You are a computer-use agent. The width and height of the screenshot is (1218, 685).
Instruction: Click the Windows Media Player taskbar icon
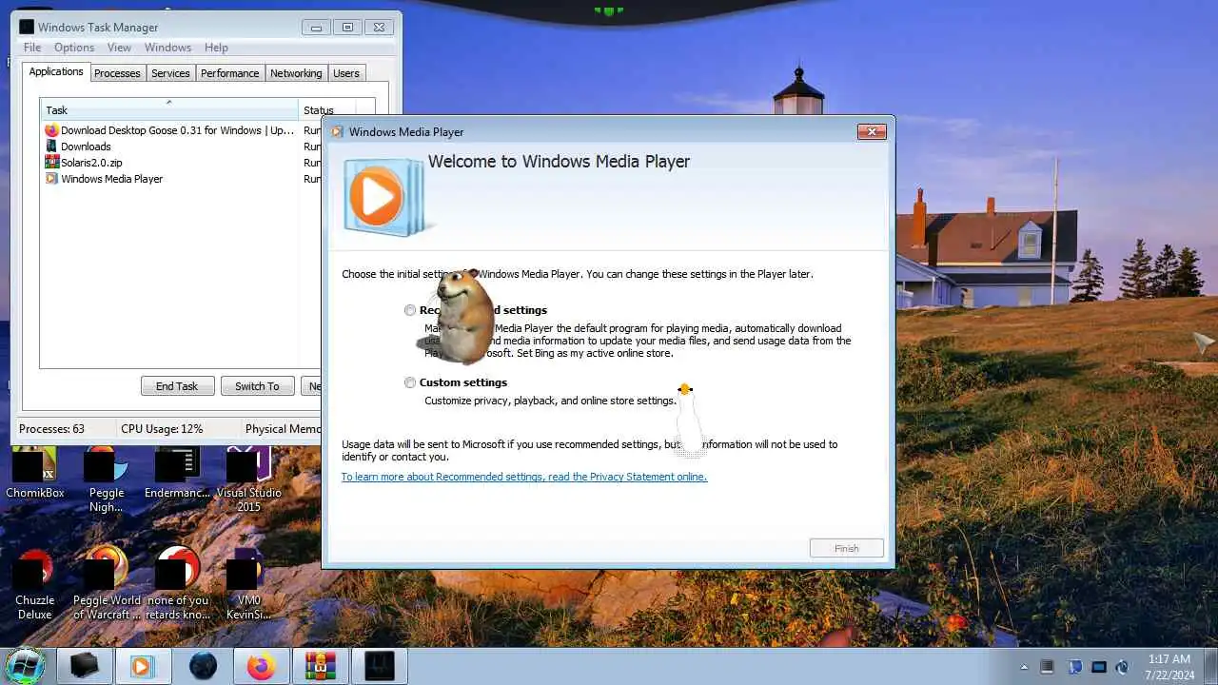pos(143,667)
